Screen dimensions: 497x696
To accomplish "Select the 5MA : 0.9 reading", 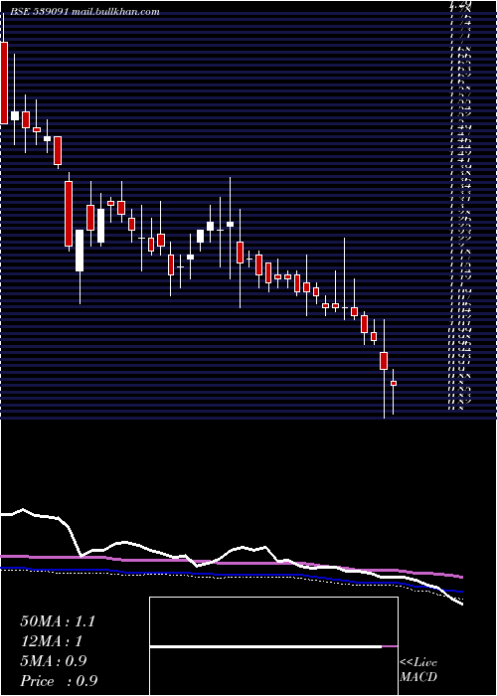I will [55, 662].
